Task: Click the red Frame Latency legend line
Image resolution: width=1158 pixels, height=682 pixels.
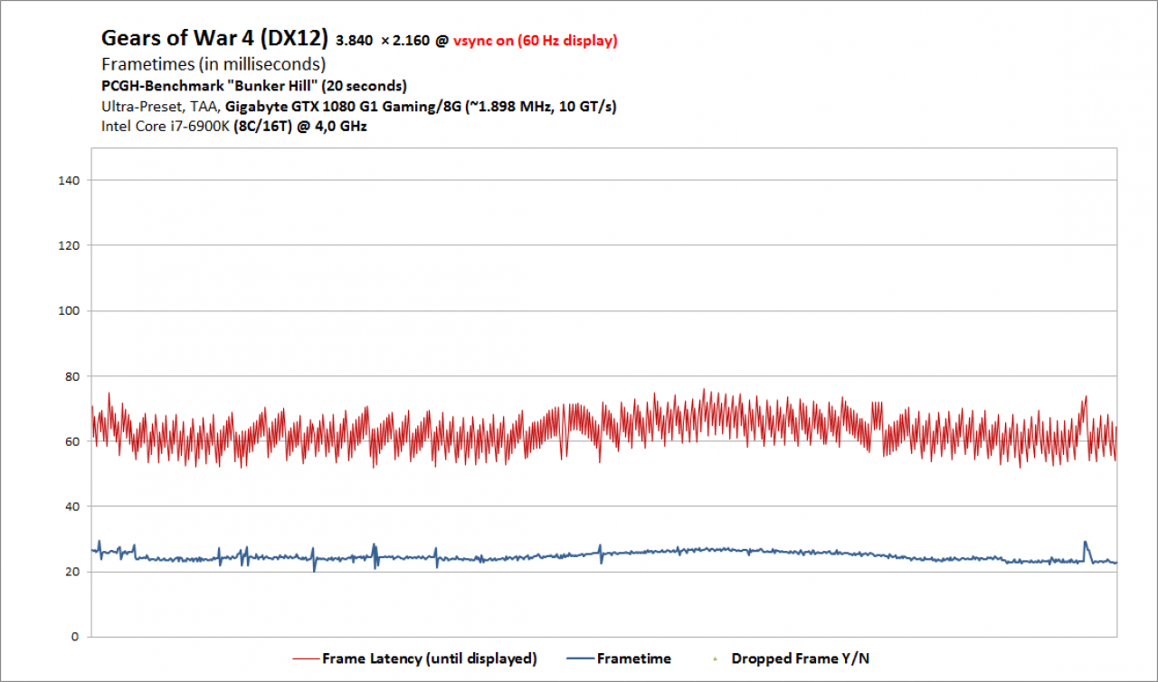Action: click(305, 658)
